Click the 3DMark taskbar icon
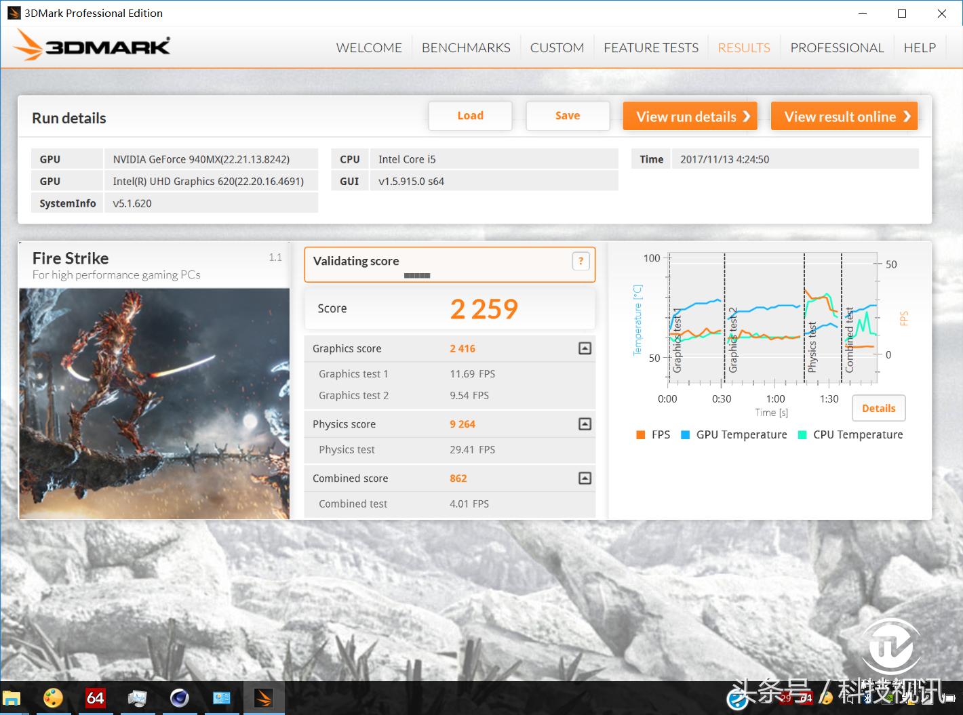963x715 pixels. click(264, 698)
